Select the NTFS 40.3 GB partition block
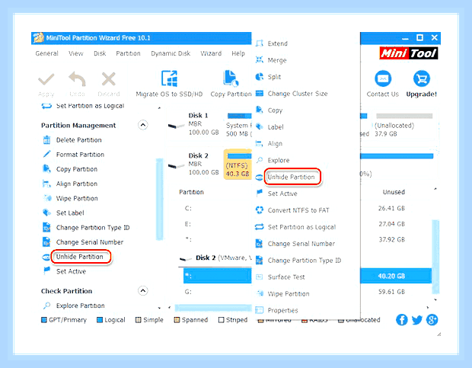The width and height of the screenshot is (472, 368). pos(238,165)
